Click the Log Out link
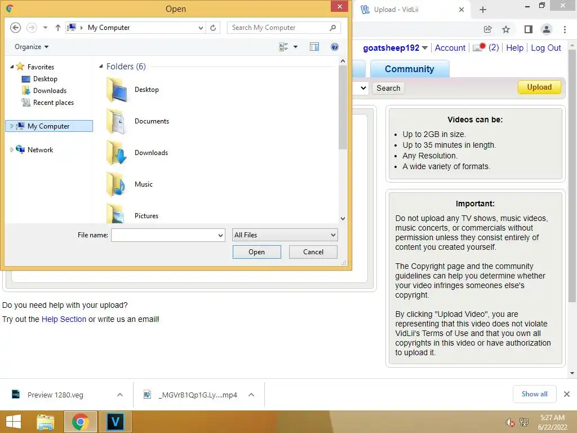 545,48
